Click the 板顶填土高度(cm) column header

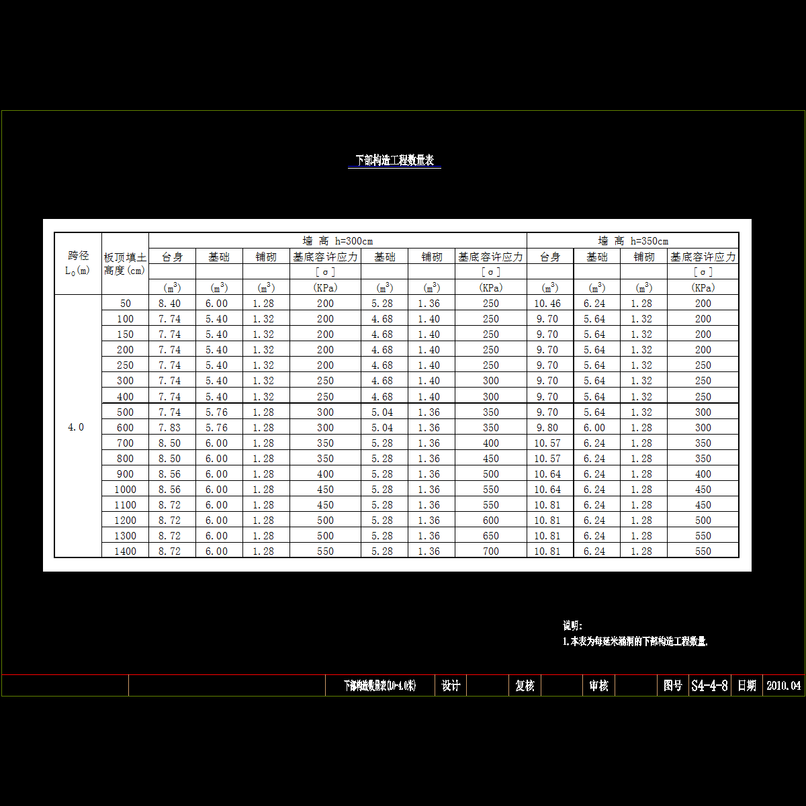[125, 263]
